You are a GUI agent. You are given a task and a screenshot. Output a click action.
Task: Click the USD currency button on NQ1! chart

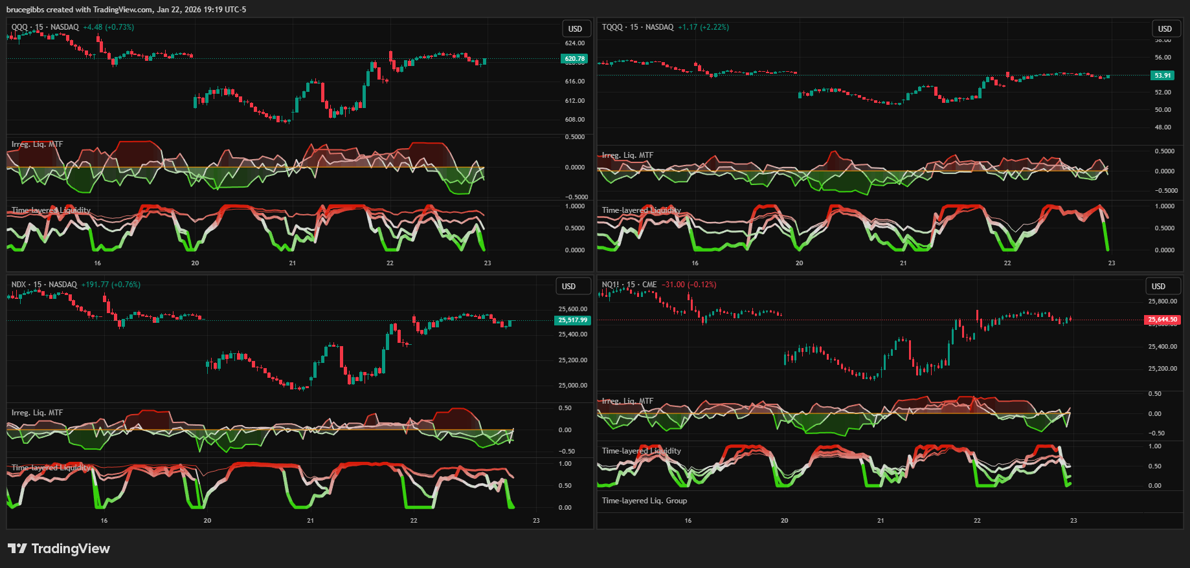coord(1158,287)
